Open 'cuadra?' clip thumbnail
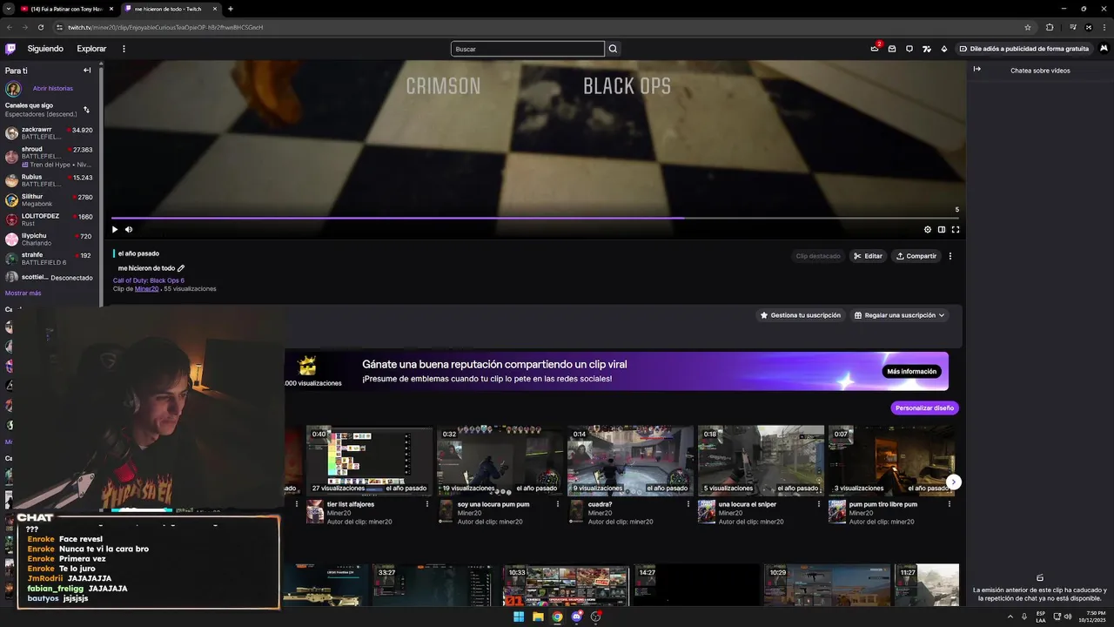Image resolution: width=1114 pixels, height=627 pixels. click(x=630, y=461)
